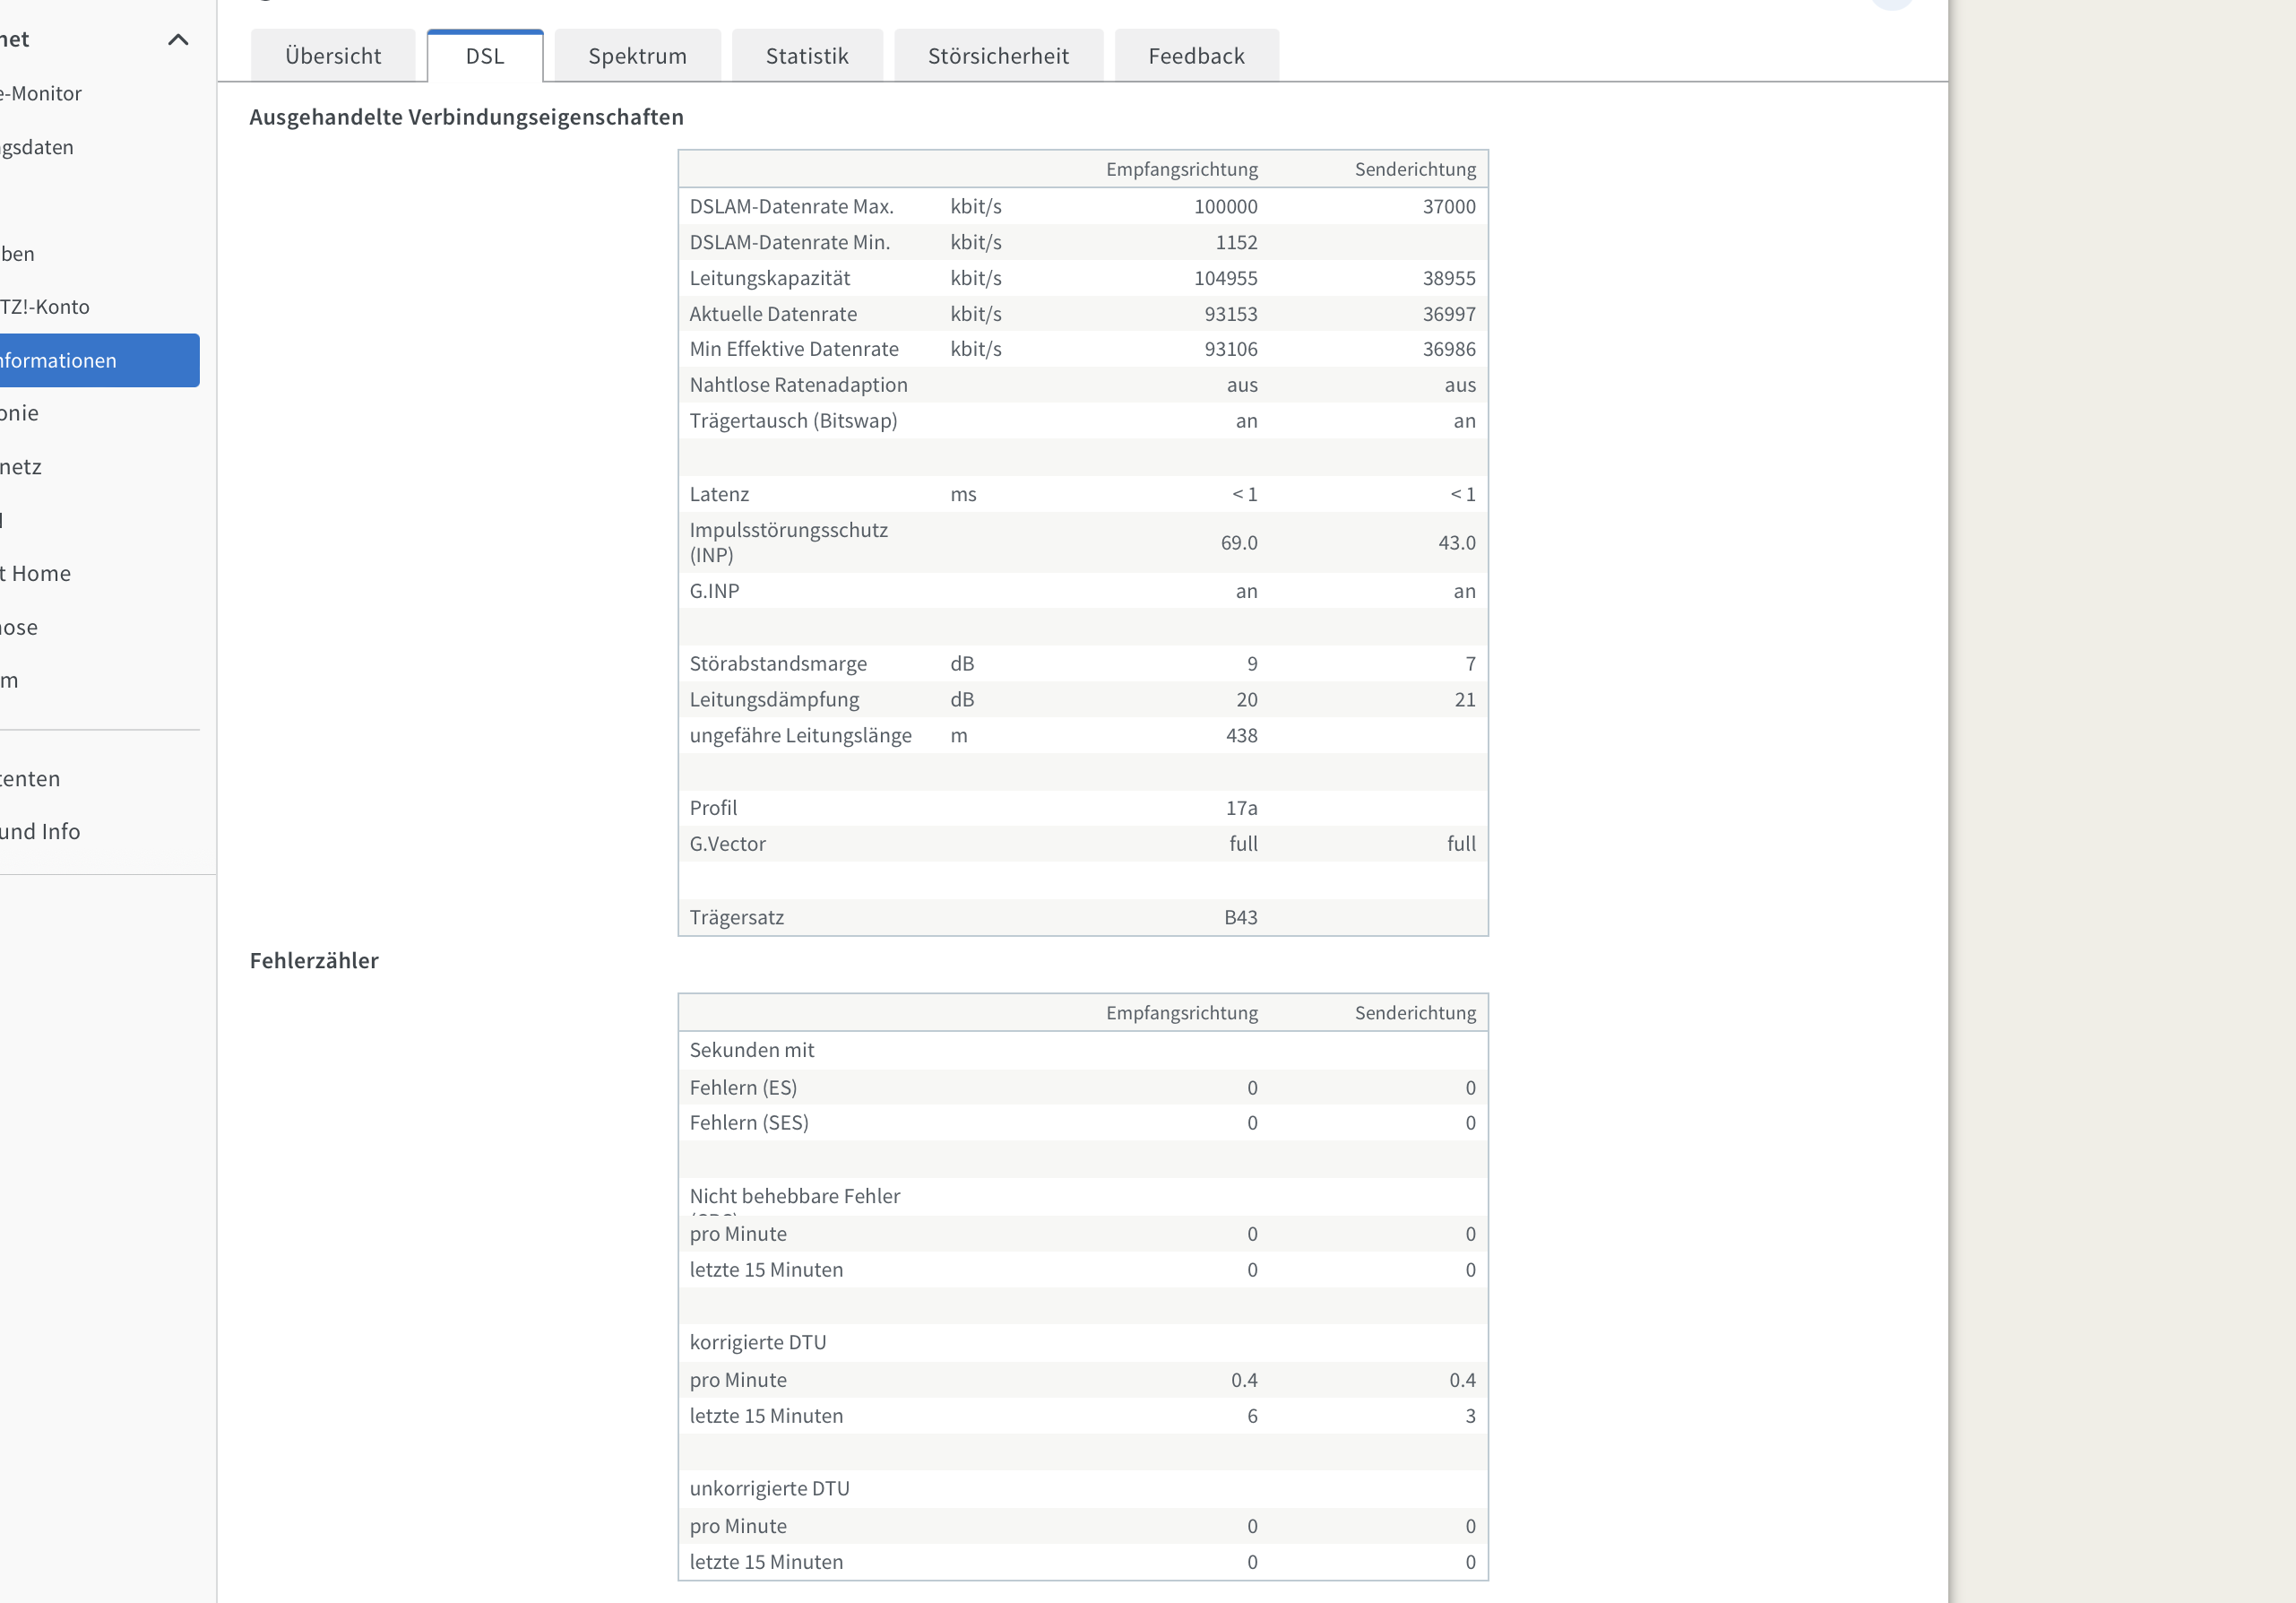
Task: Switch to the Spektrum tab
Action: (x=637, y=56)
